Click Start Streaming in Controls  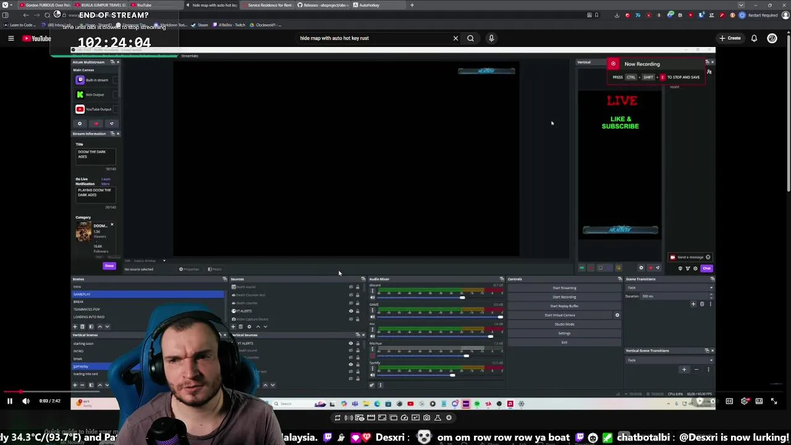(564, 288)
